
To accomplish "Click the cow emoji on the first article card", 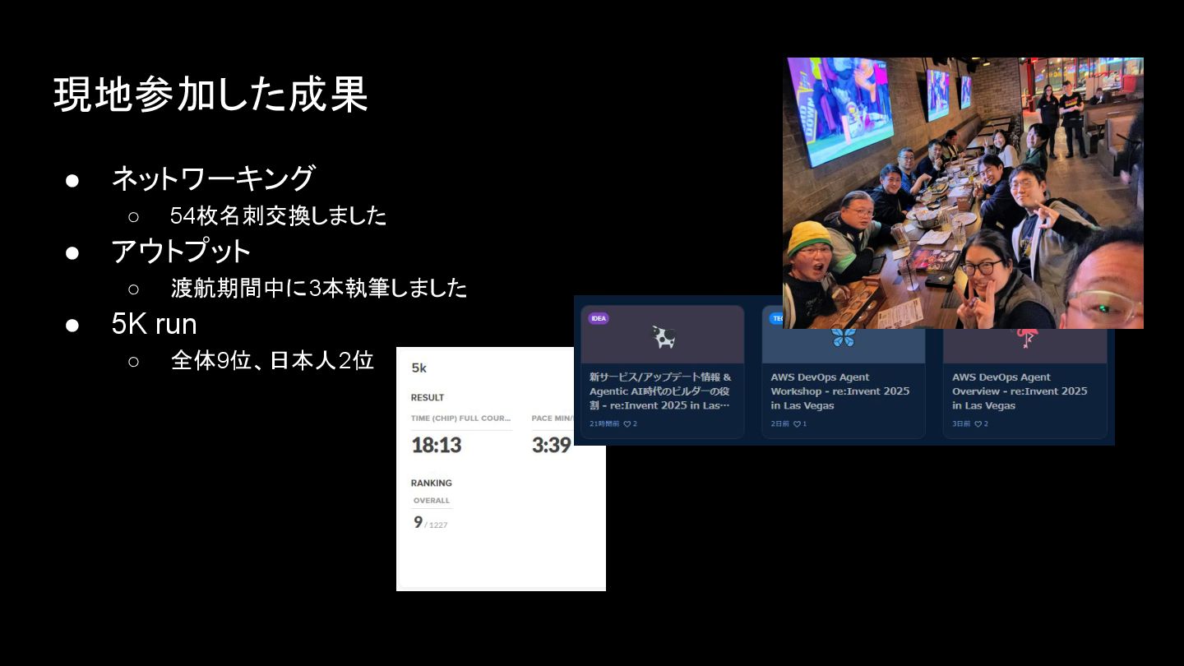I will (664, 336).
